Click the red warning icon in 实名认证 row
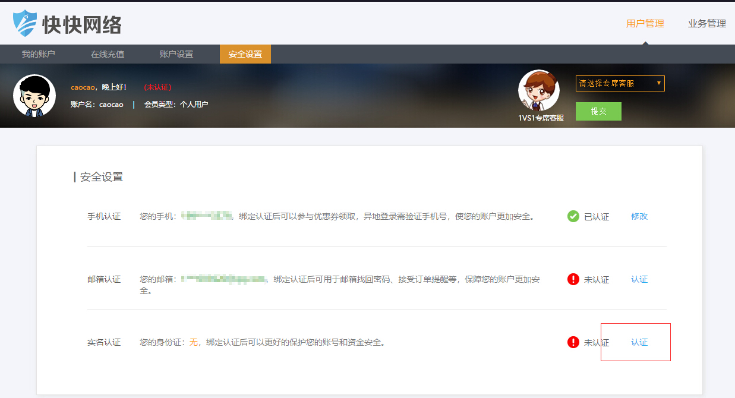 [x=573, y=342]
